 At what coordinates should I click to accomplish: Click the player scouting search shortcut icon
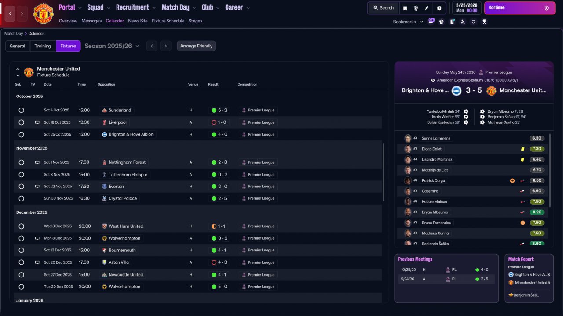[x=463, y=22]
